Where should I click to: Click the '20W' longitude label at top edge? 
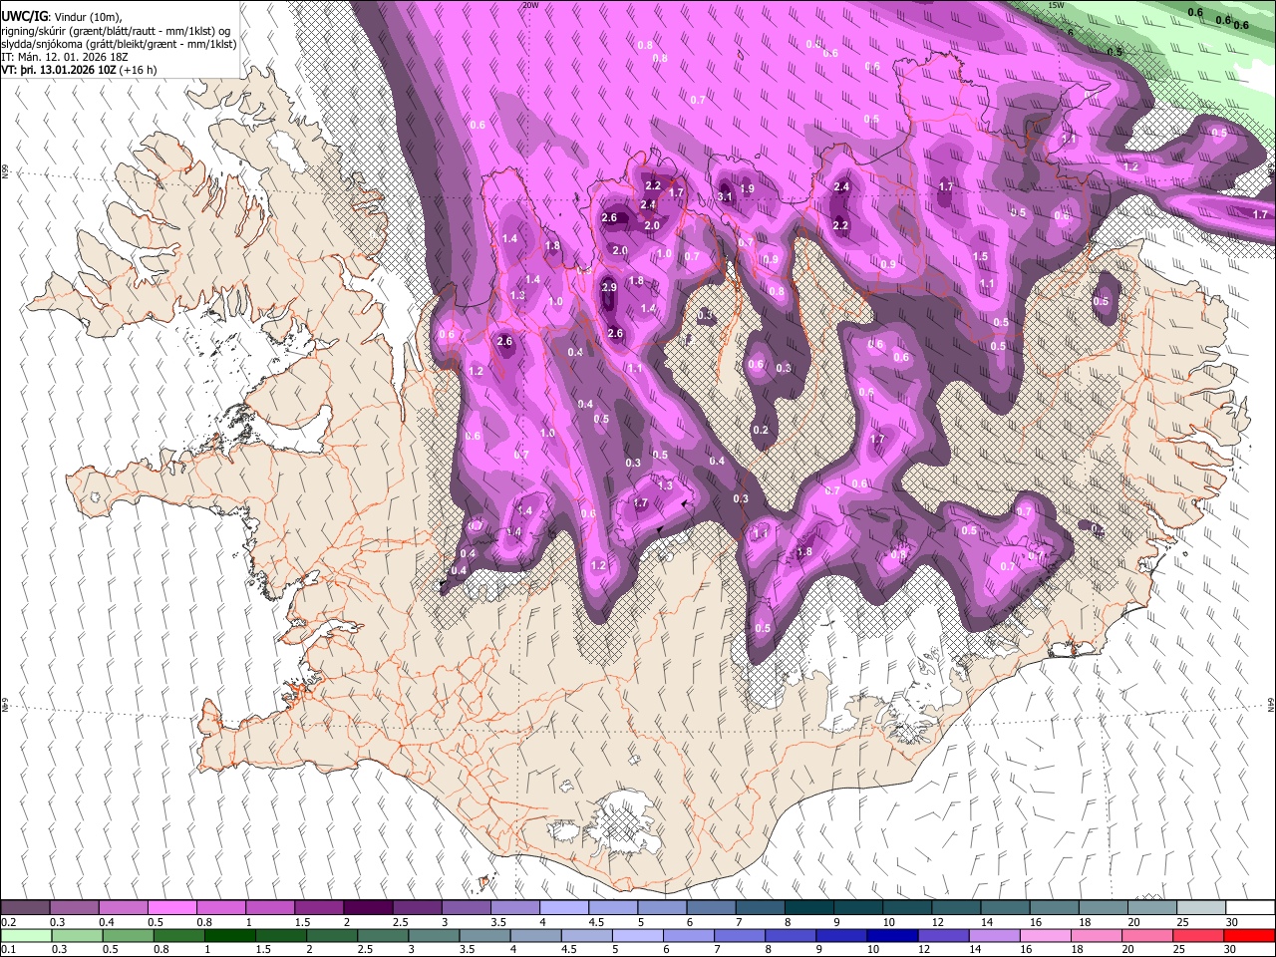(x=530, y=5)
